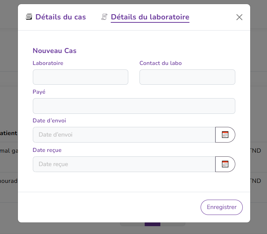
Task: Click the calendar icon beside Détails du cas
Action: tap(29, 17)
